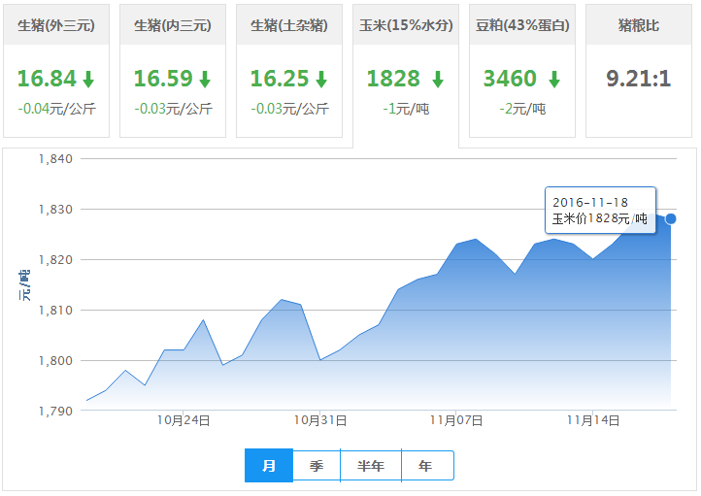701x496 pixels.
Task: Click the down arrow beside 16.59
Action: pyautogui.click(x=205, y=79)
